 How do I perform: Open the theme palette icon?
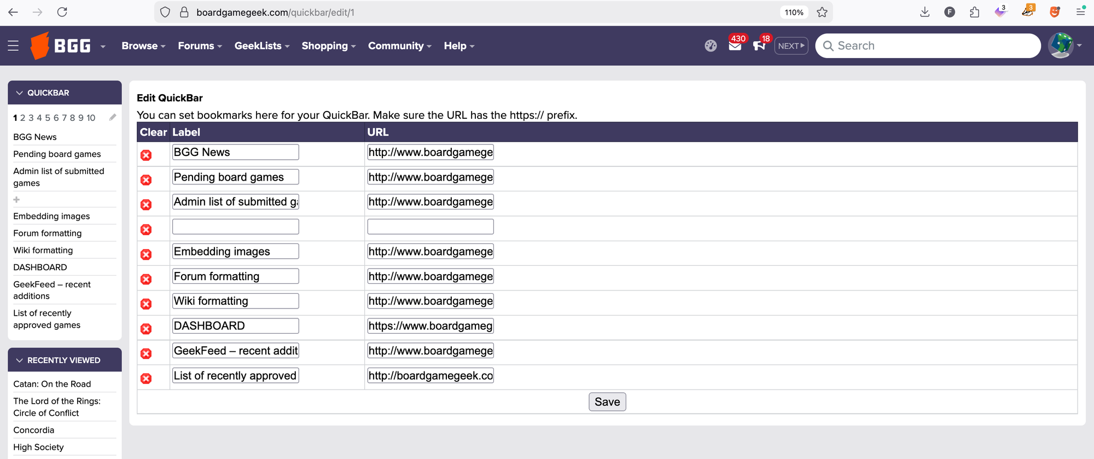click(x=711, y=46)
